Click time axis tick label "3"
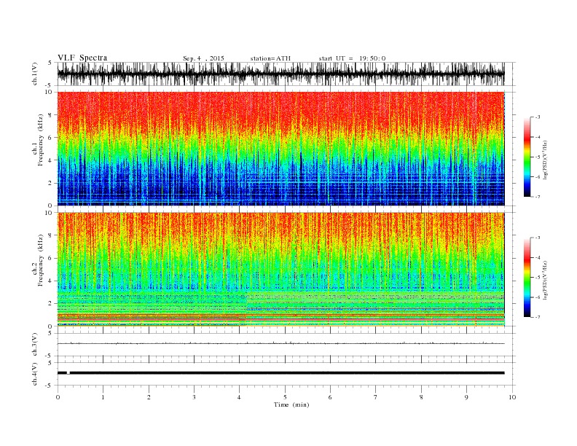 pyautogui.click(x=194, y=397)
